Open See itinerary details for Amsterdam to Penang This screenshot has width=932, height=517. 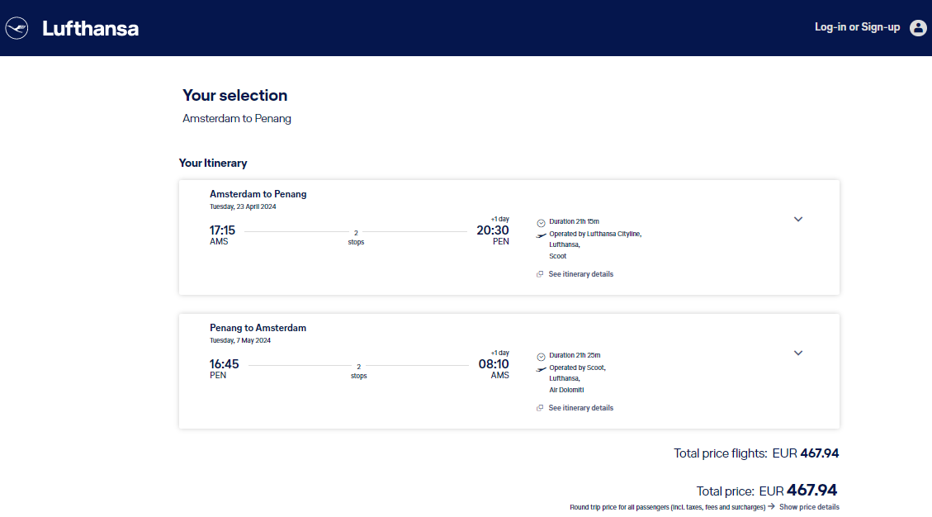tap(580, 274)
